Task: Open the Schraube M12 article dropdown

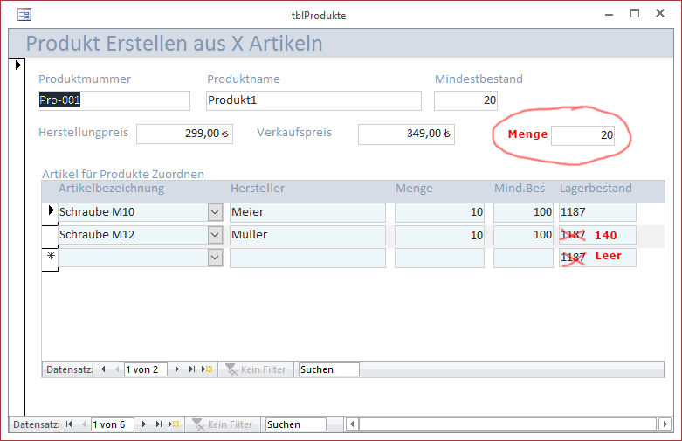Action: point(216,235)
